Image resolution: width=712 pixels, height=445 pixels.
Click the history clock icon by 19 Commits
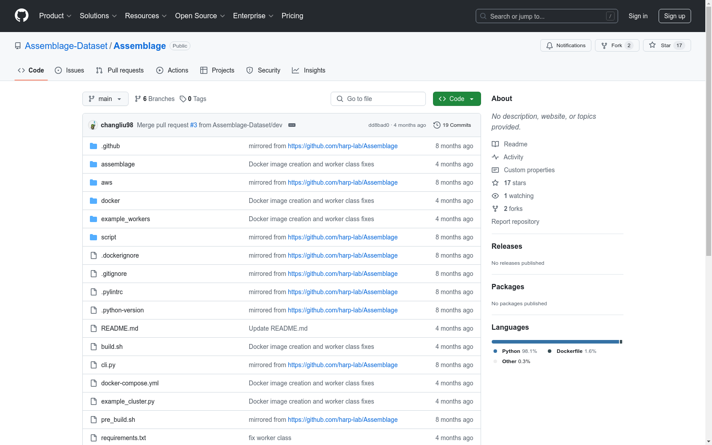437,125
